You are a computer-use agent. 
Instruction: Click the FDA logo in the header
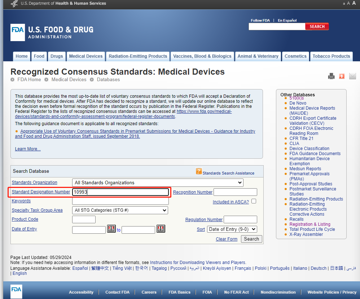pos(18,32)
